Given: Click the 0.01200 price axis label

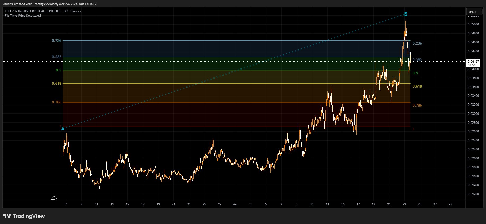Looking at the screenshot, I should coord(473,194).
